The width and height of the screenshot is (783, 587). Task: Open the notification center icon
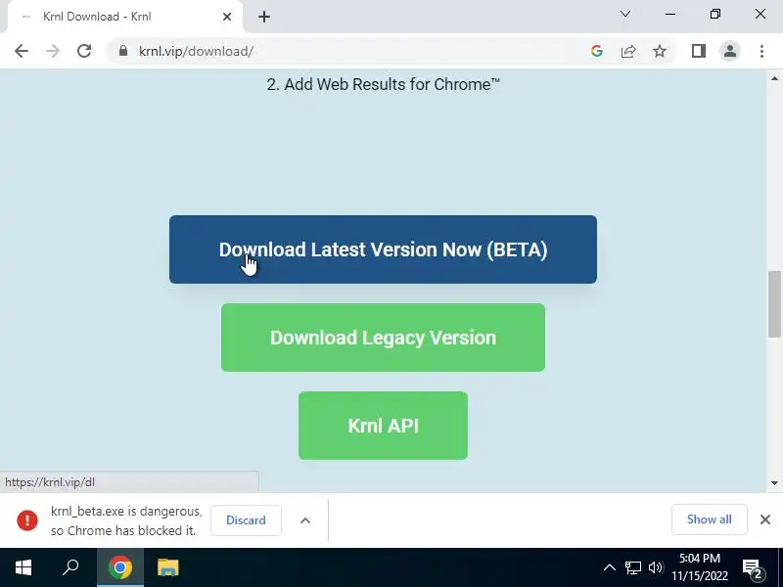[753, 568]
